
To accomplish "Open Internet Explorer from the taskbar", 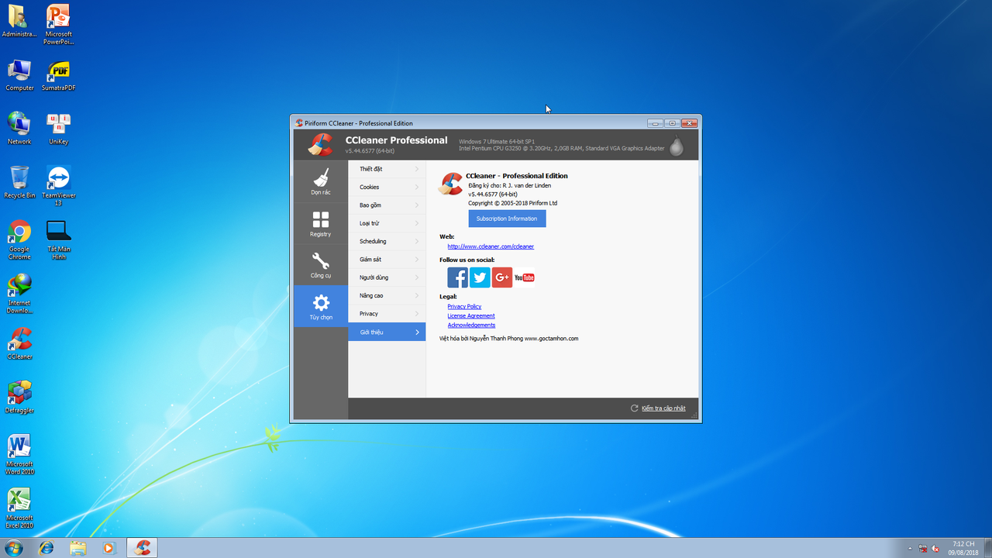I will 46,548.
